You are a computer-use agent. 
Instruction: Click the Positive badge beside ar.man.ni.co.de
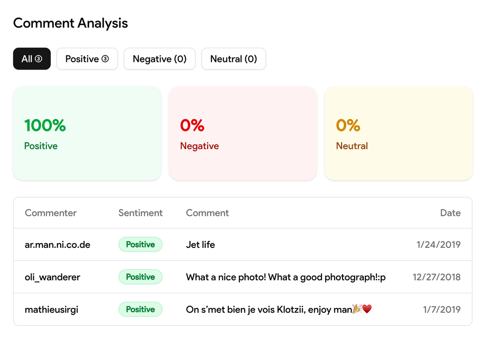tap(140, 244)
